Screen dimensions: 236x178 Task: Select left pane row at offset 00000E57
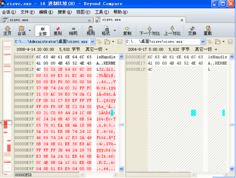tap(65, 113)
